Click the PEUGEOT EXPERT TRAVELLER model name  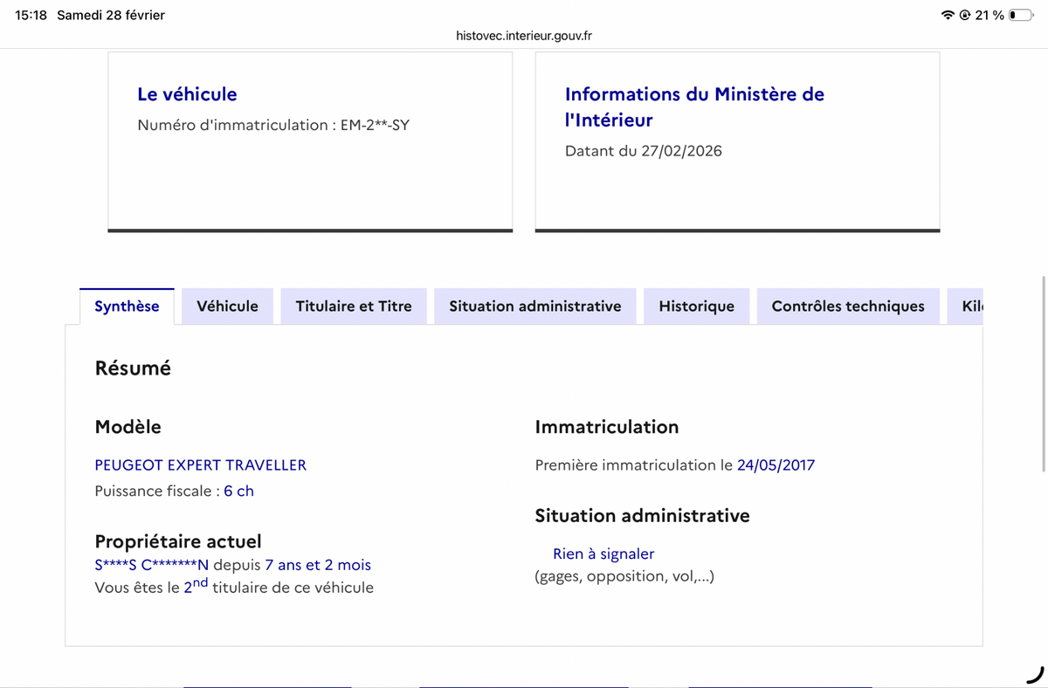pos(201,465)
